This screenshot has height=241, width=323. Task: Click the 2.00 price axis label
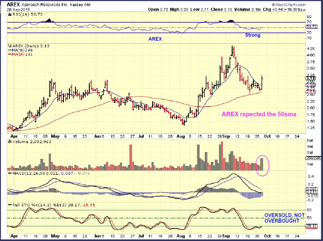311,108
